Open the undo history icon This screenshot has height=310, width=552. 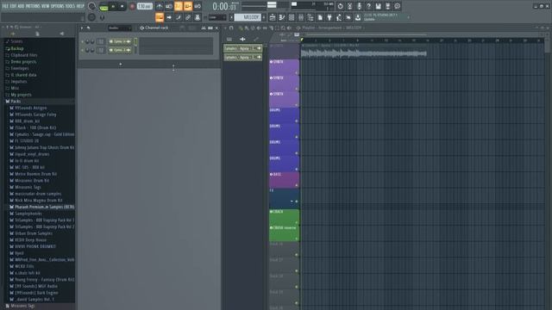coord(340,6)
